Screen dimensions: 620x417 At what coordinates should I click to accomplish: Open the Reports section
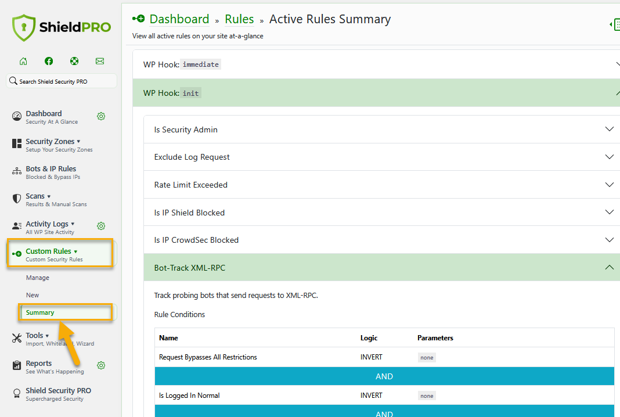click(x=55, y=366)
